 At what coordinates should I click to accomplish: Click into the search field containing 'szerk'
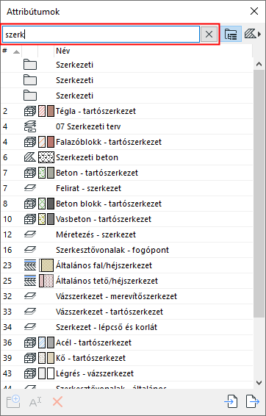tap(101, 35)
